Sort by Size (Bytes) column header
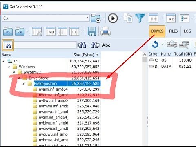Image resolution: width=196 pixels, height=147 pixels. pyautogui.click(x=85, y=55)
